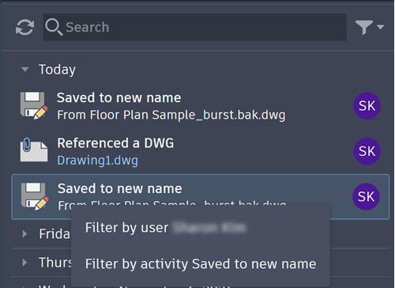395x288 pixels.
Task: Click the paperclip referenced DWG icon
Action: click(x=34, y=150)
